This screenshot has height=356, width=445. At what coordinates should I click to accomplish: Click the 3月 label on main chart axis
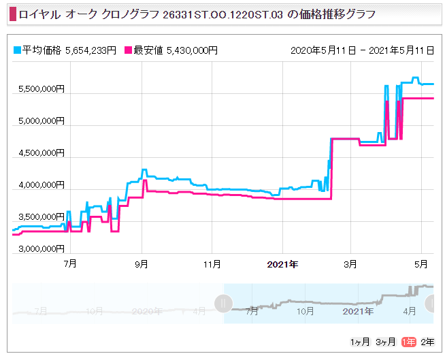[350, 264]
